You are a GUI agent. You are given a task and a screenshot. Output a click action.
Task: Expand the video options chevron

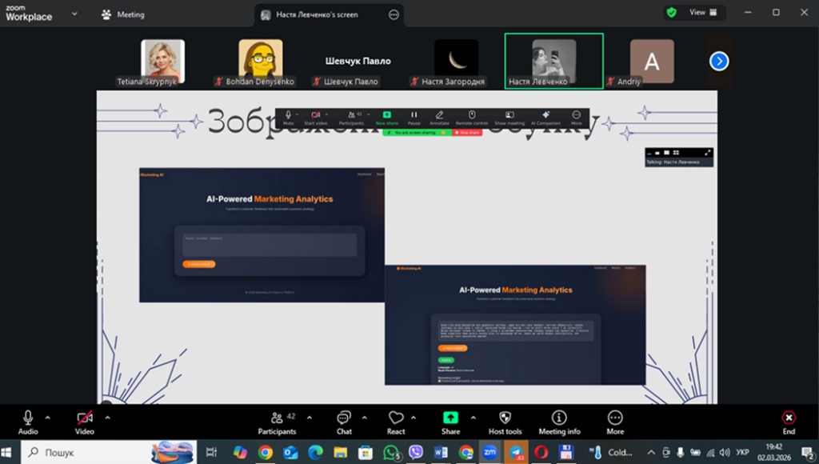pos(107,417)
